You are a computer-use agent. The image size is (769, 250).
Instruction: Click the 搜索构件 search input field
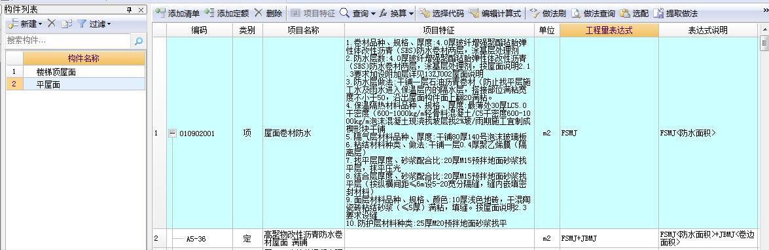(x=68, y=41)
